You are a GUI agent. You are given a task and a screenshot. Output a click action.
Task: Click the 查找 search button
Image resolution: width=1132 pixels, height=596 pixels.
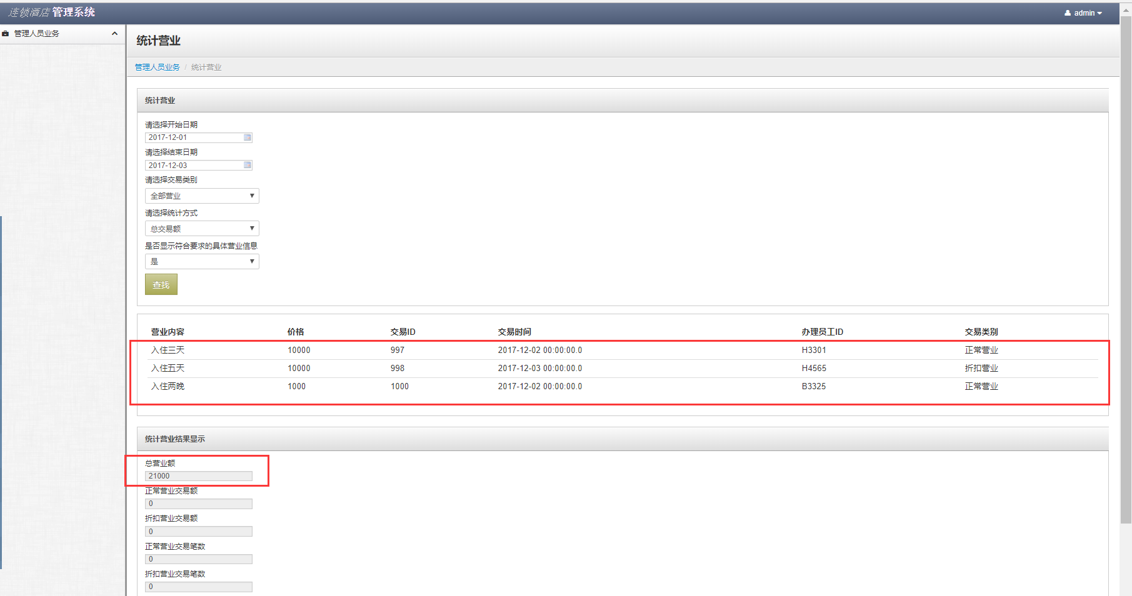(x=161, y=284)
